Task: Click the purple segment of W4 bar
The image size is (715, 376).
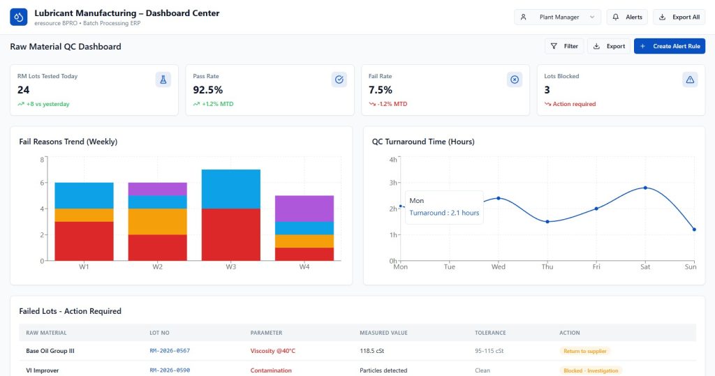Action: pos(304,208)
